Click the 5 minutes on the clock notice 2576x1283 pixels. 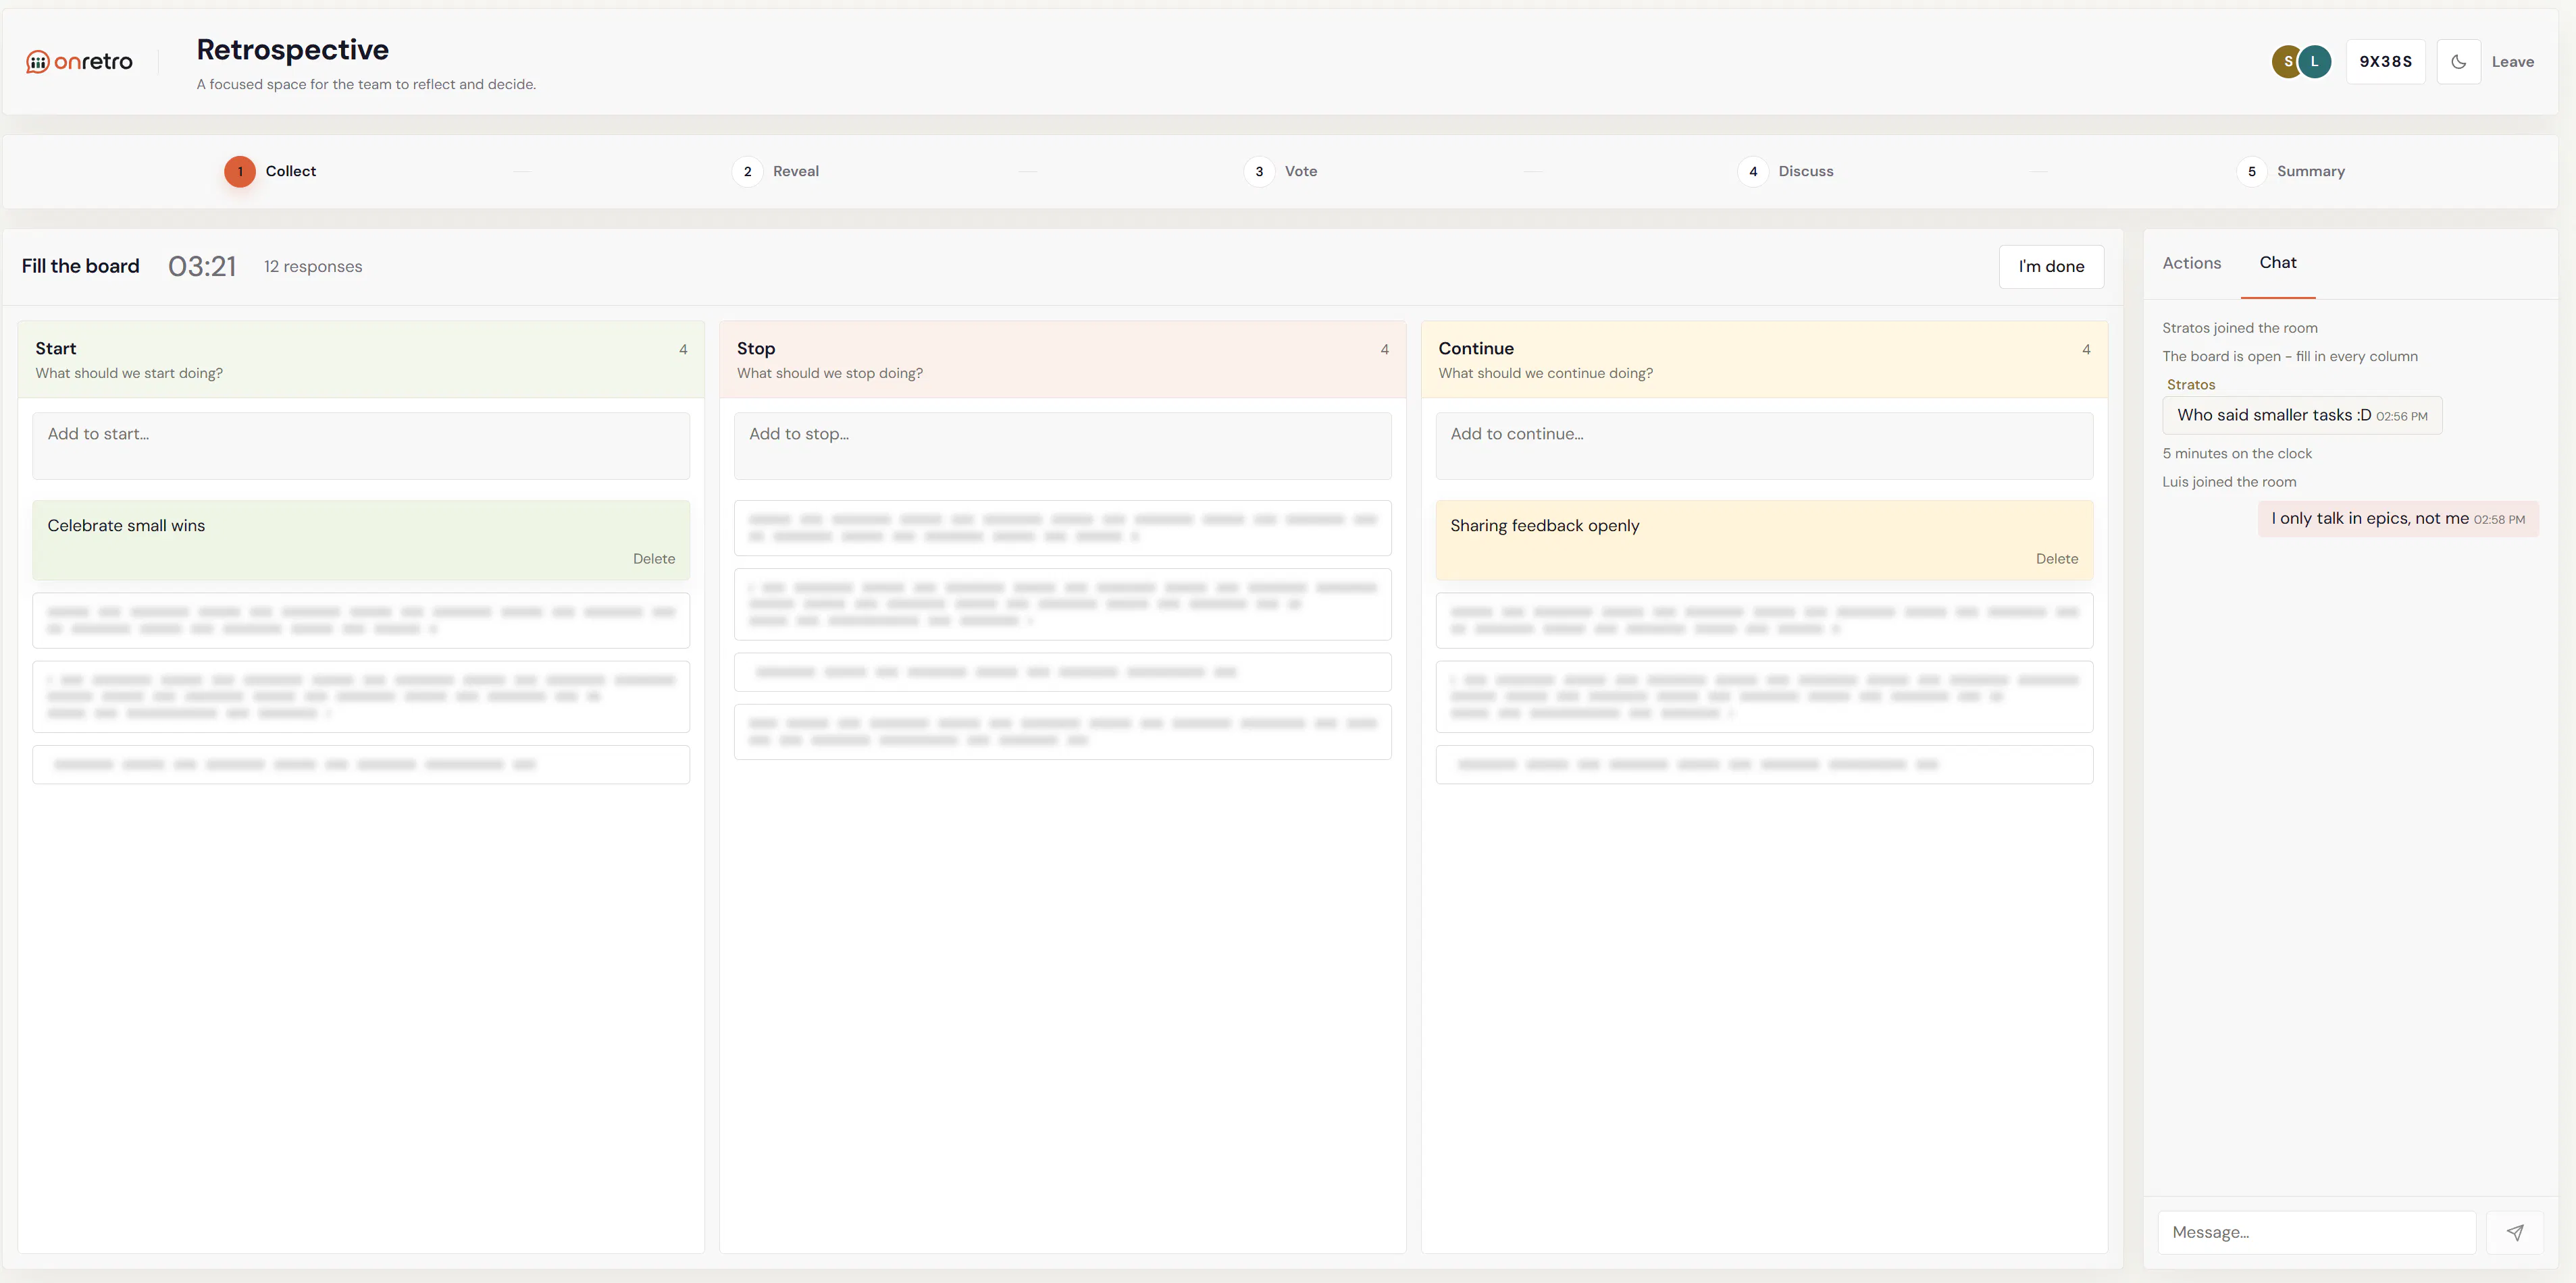click(2237, 454)
